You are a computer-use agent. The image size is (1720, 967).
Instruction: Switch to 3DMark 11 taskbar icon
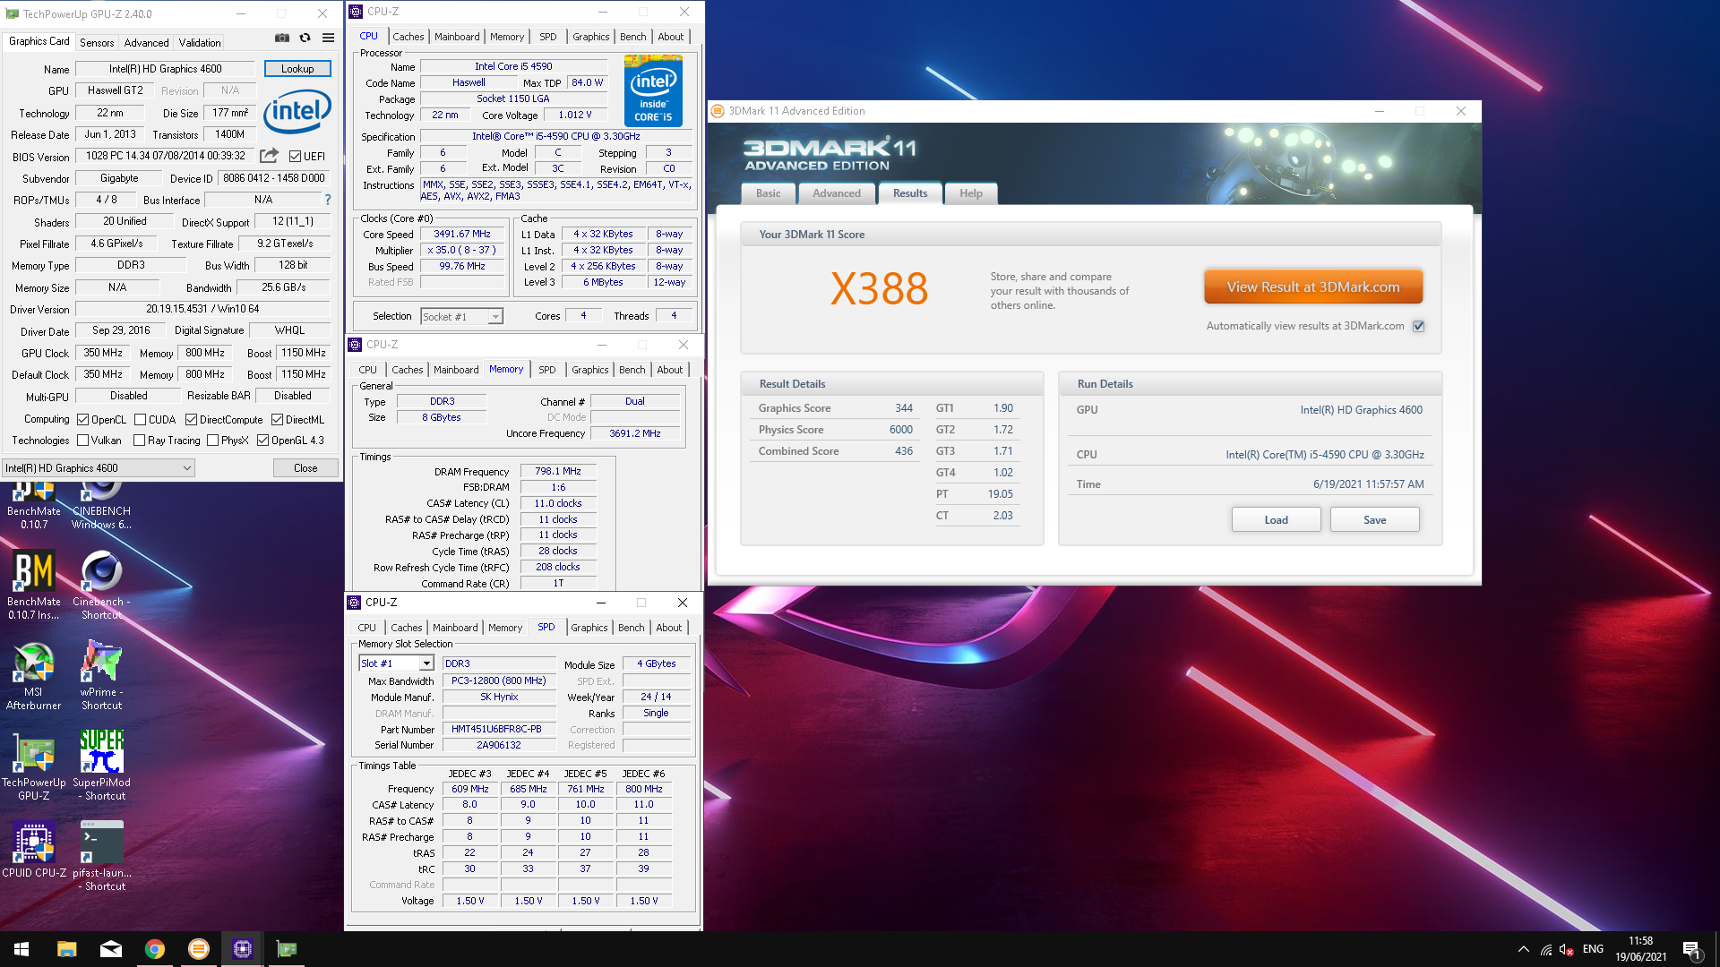tap(199, 949)
